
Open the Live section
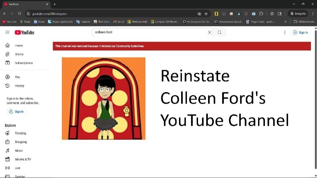[17, 168]
